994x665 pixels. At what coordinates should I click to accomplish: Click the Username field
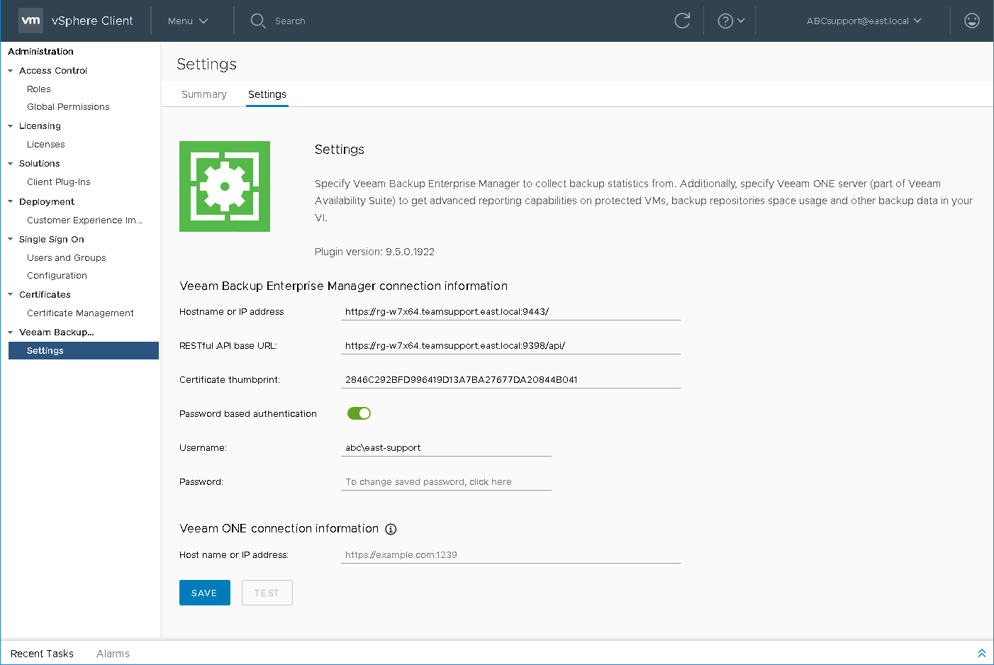pyautogui.click(x=446, y=448)
